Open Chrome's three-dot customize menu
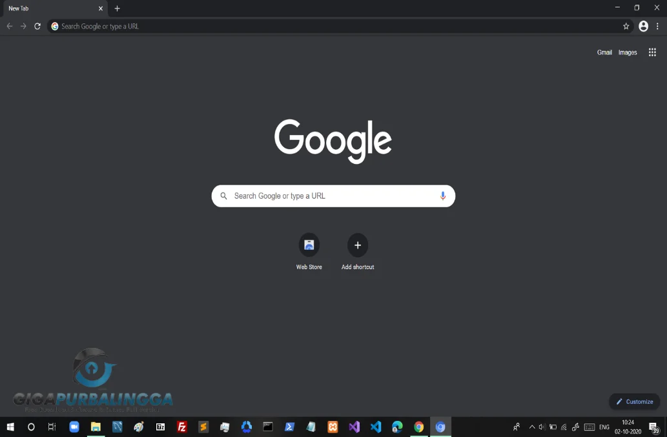667x437 pixels. click(657, 26)
